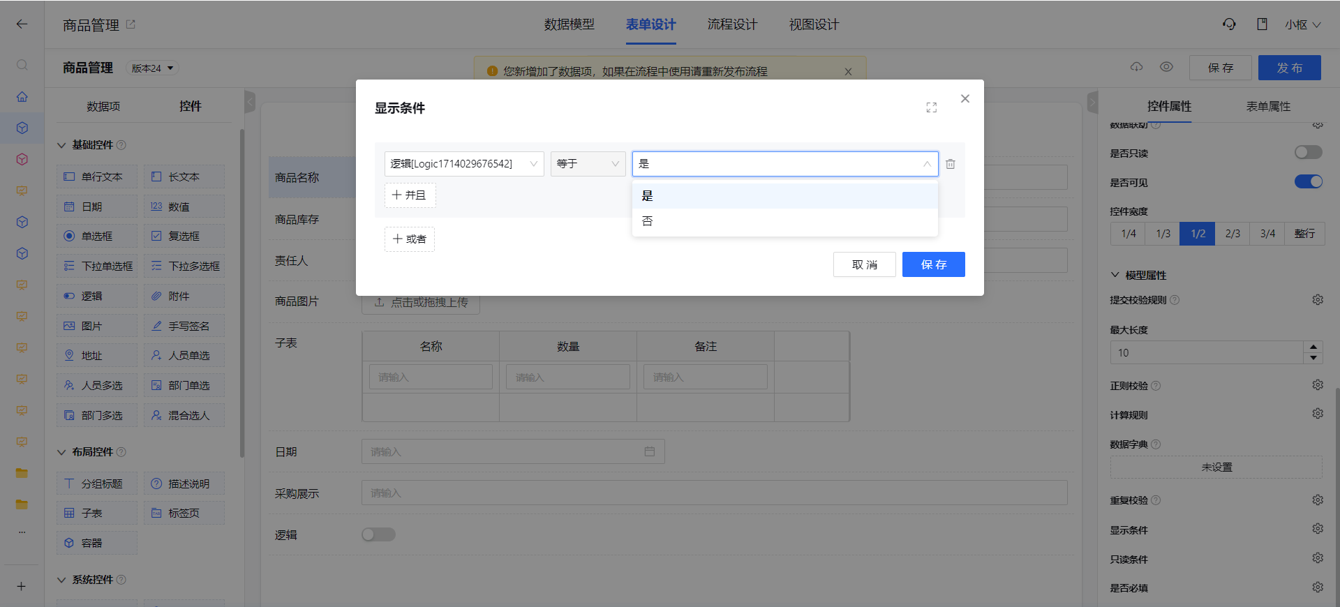Delete the condition row with trash icon
Image resolution: width=1340 pixels, height=607 pixels.
(951, 164)
